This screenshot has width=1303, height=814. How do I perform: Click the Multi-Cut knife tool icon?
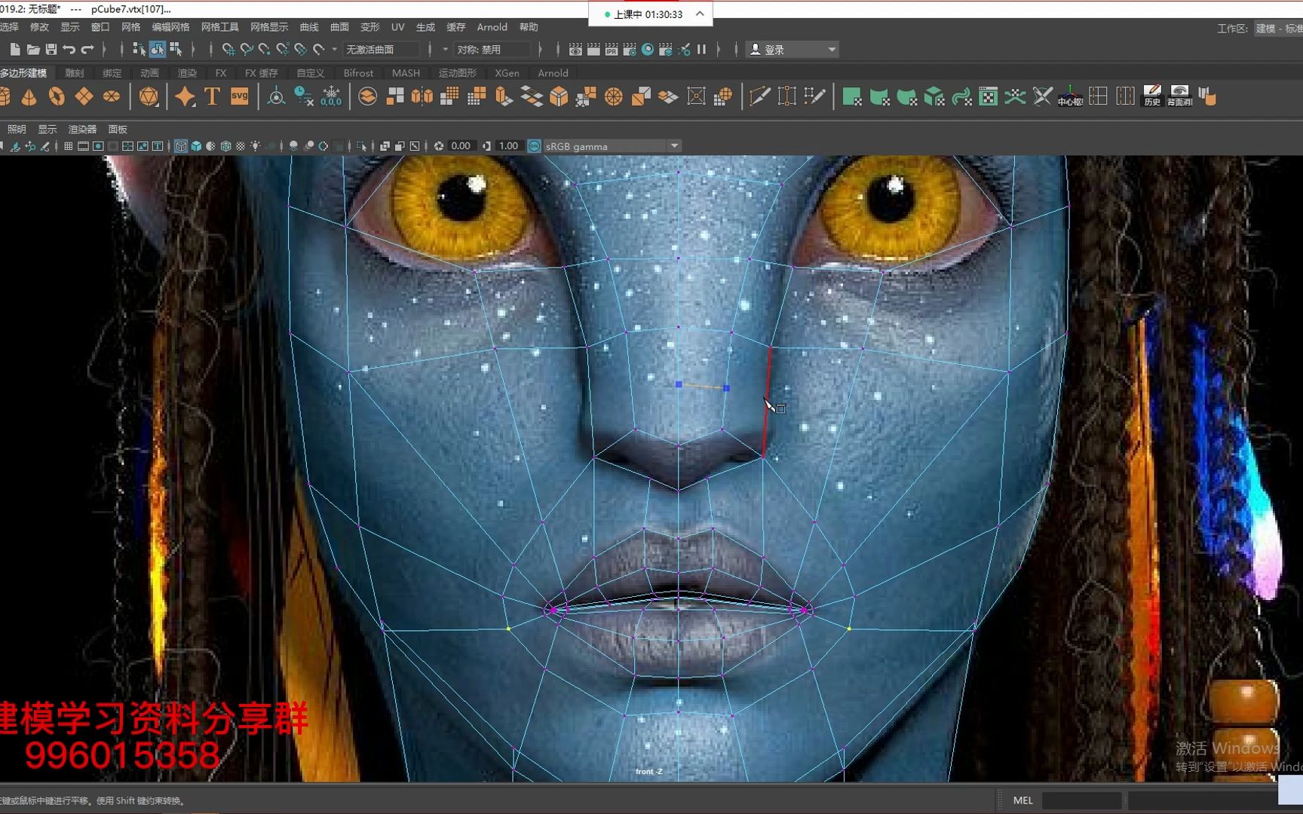[x=760, y=96]
